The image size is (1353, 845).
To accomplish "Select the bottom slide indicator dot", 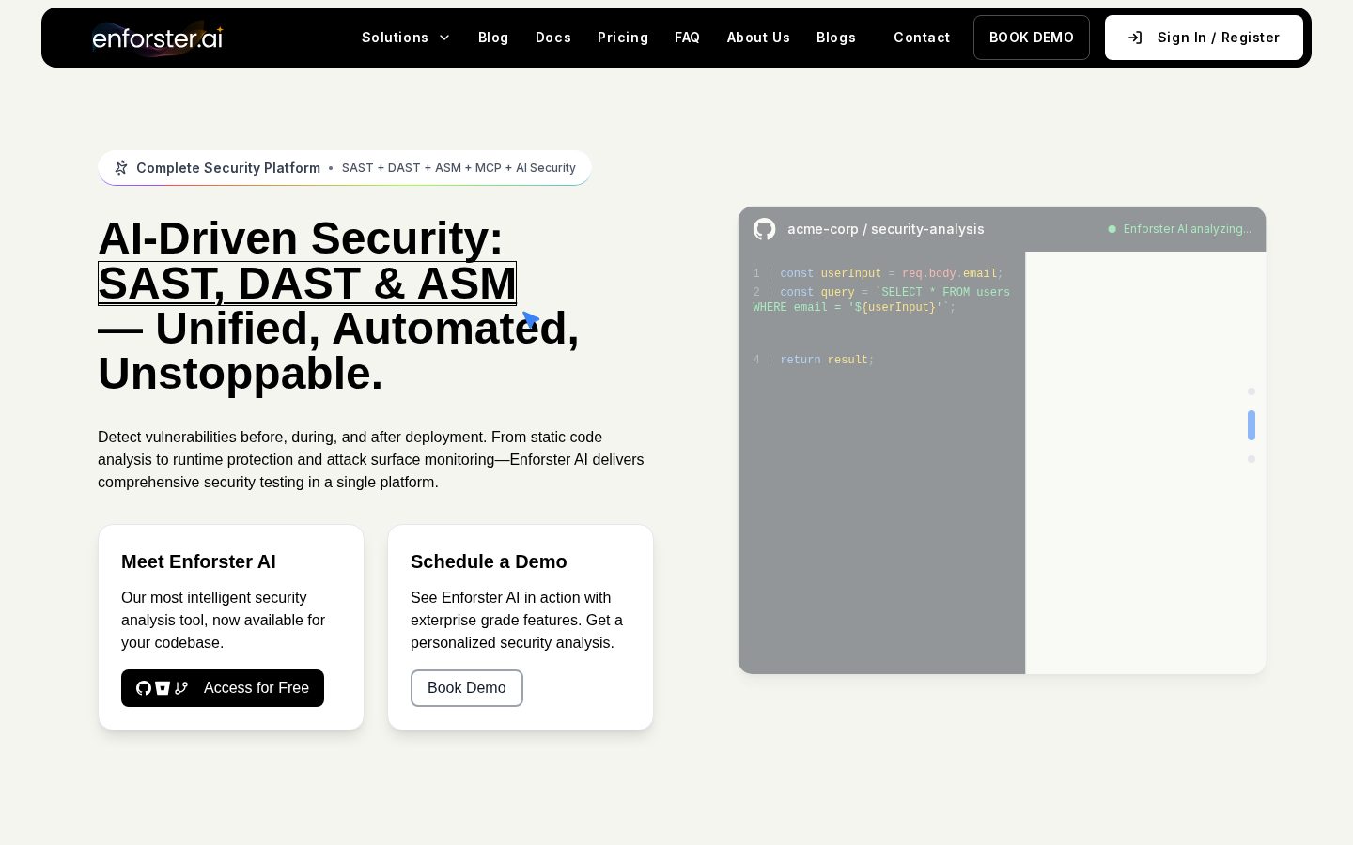I will (x=1252, y=459).
